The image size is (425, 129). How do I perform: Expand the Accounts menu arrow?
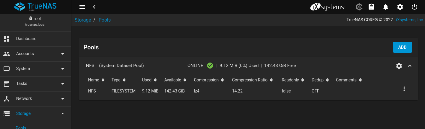[63, 54]
